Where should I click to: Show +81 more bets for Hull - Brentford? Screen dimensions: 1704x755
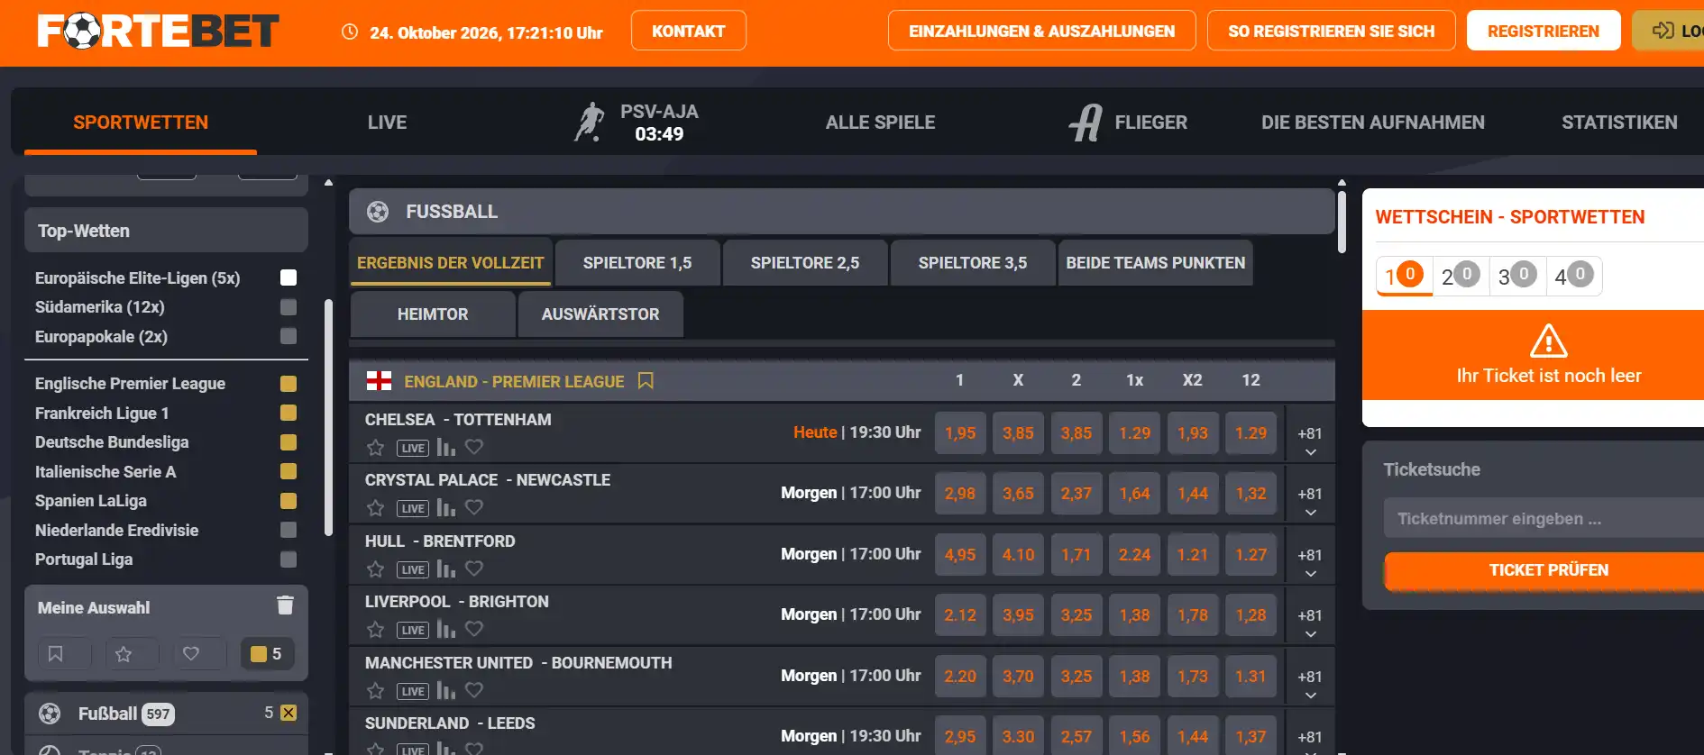point(1310,562)
